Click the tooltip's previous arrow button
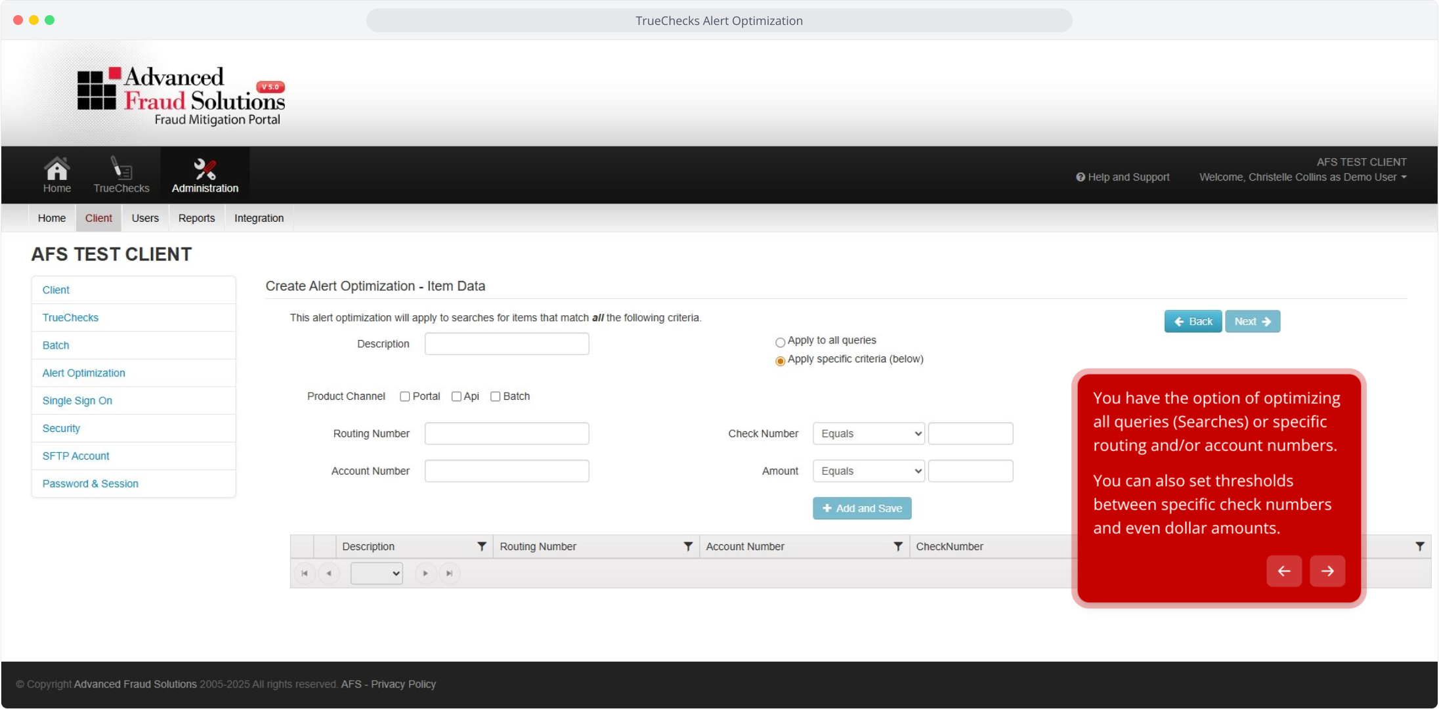This screenshot has height=709, width=1439. [x=1284, y=571]
